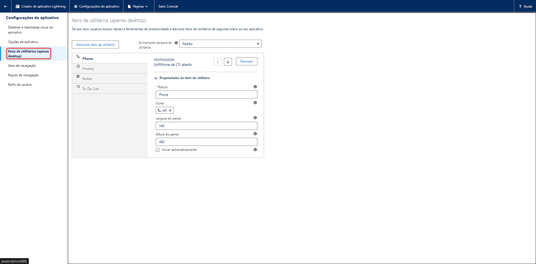
Task: Click the Ajuda question mark icon
Action: (x=520, y=6)
